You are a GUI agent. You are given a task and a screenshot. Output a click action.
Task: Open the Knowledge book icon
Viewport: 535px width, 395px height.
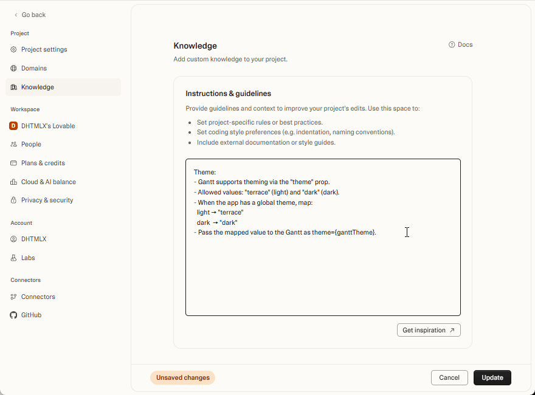13,87
